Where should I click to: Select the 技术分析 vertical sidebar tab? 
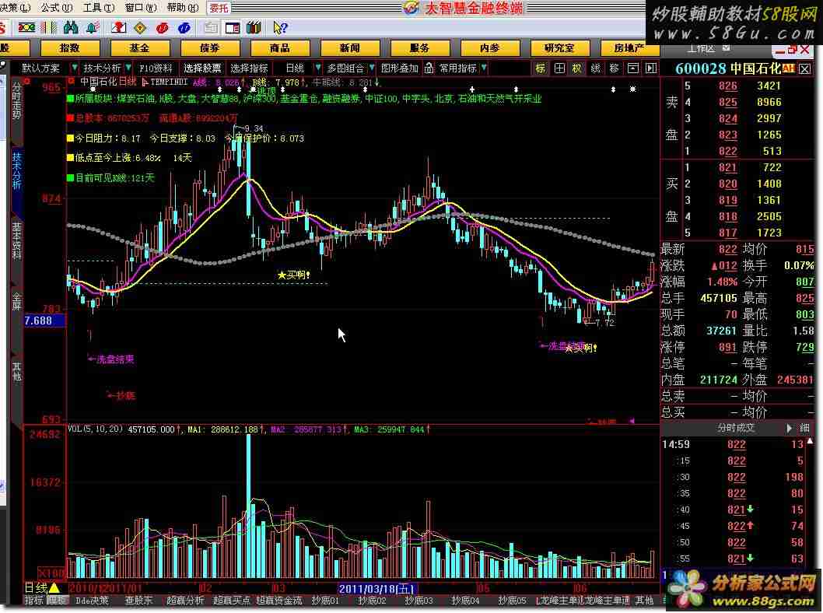17,171
